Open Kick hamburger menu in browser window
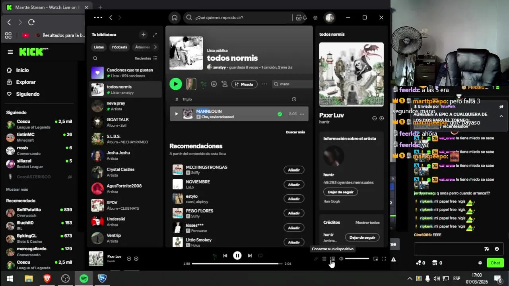The image size is (509, 286). [x=10, y=52]
